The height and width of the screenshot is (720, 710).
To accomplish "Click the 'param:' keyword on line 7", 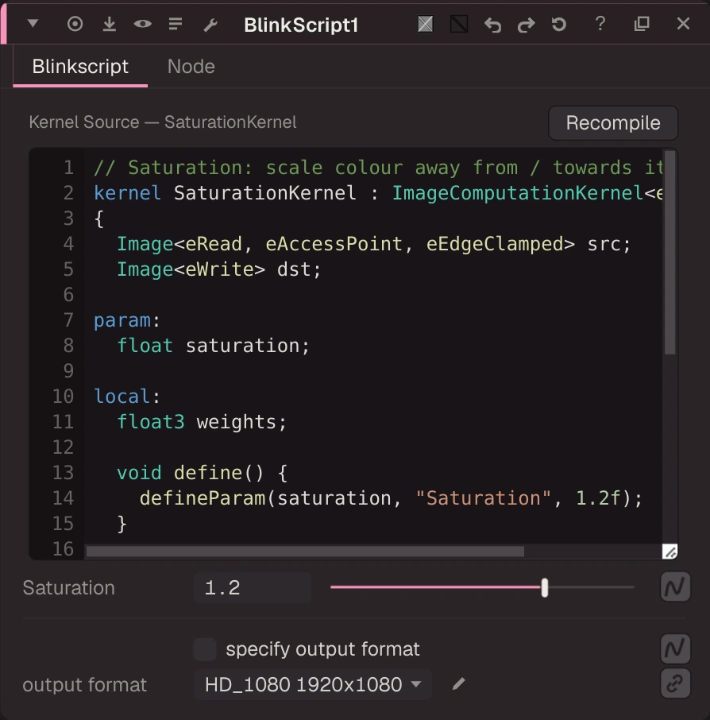I will pos(127,320).
